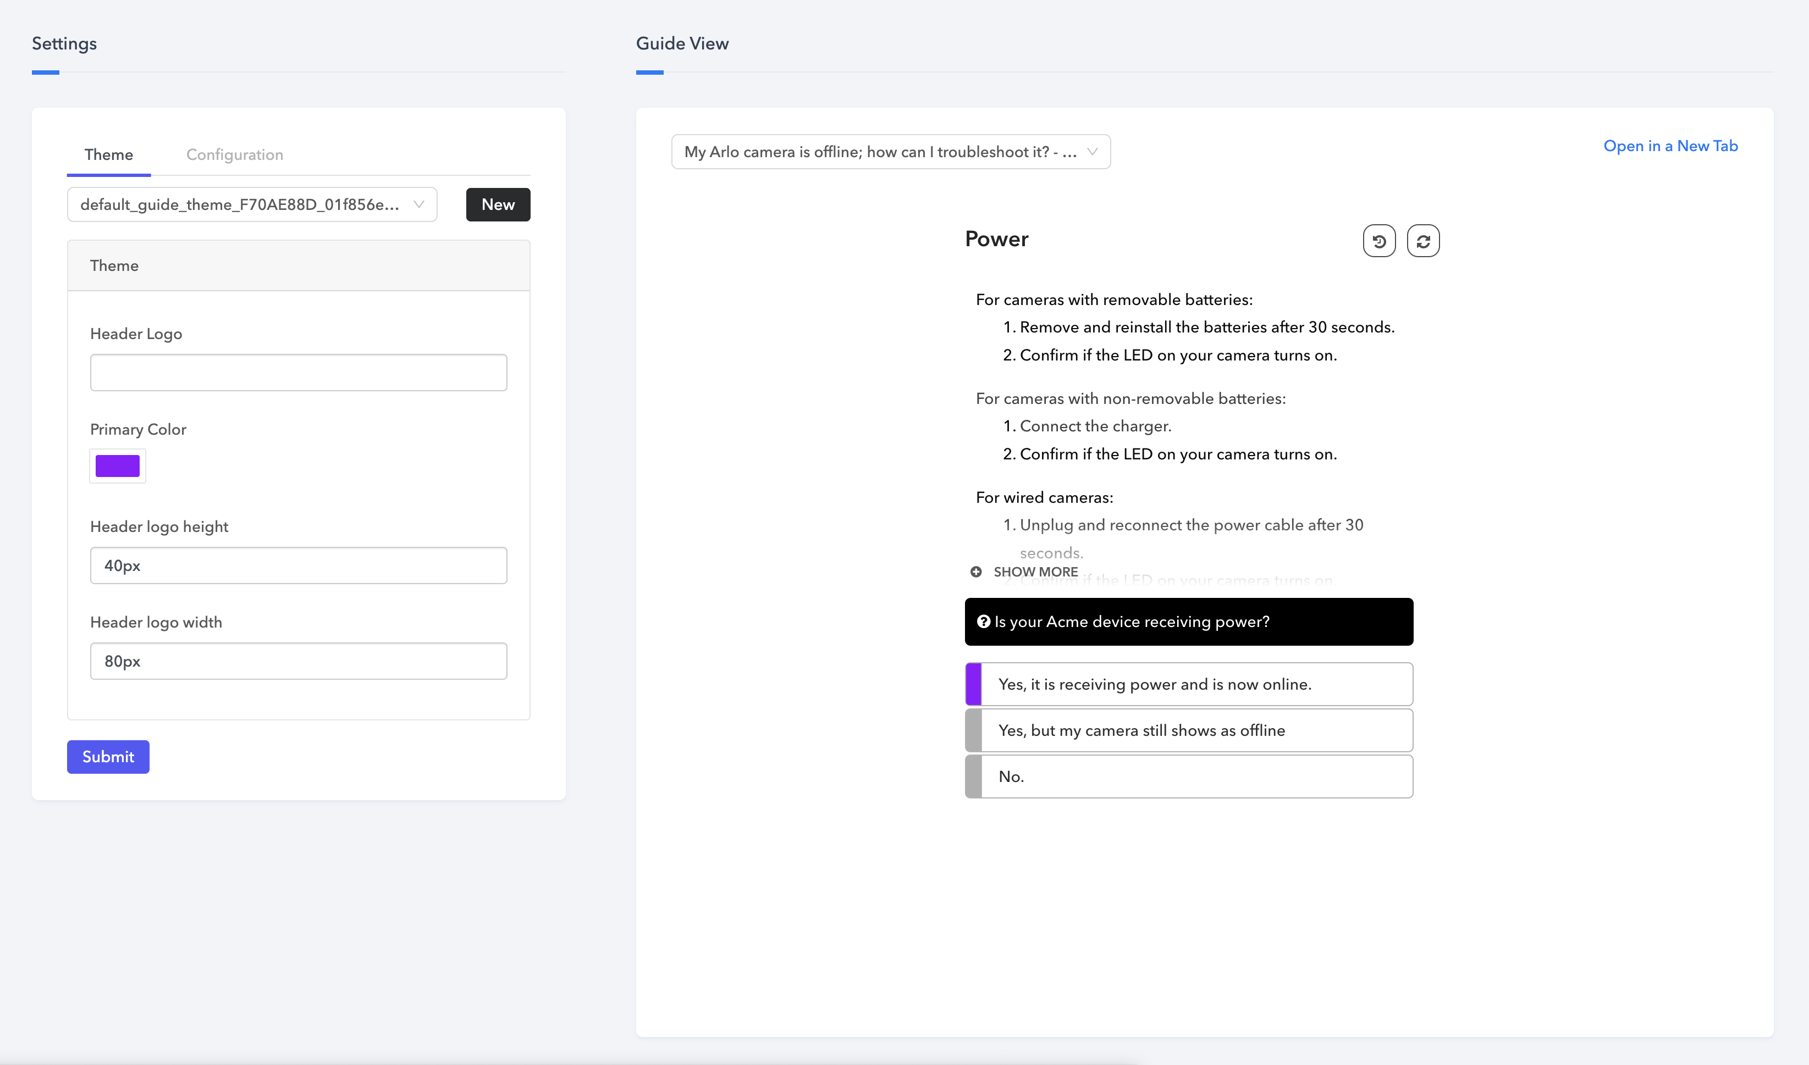The image size is (1809, 1065).
Task: Select 'Yes, it is receiving power and is now online'
Action: pyautogui.click(x=1188, y=684)
